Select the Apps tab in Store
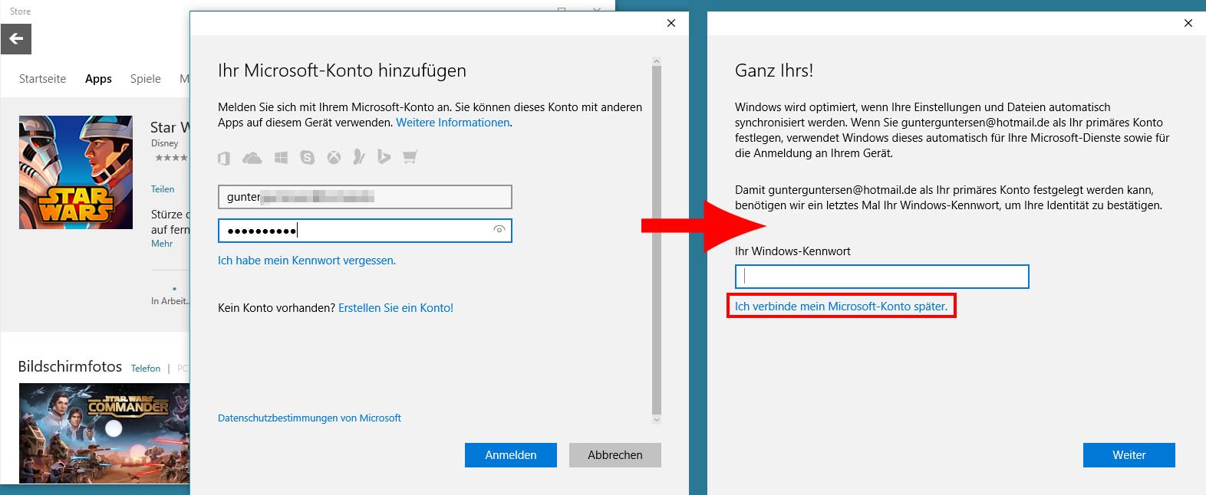The image size is (1206, 495). [98, 79]
